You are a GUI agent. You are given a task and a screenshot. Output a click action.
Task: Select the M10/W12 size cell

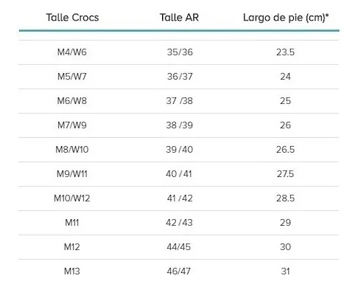(72, 198)
